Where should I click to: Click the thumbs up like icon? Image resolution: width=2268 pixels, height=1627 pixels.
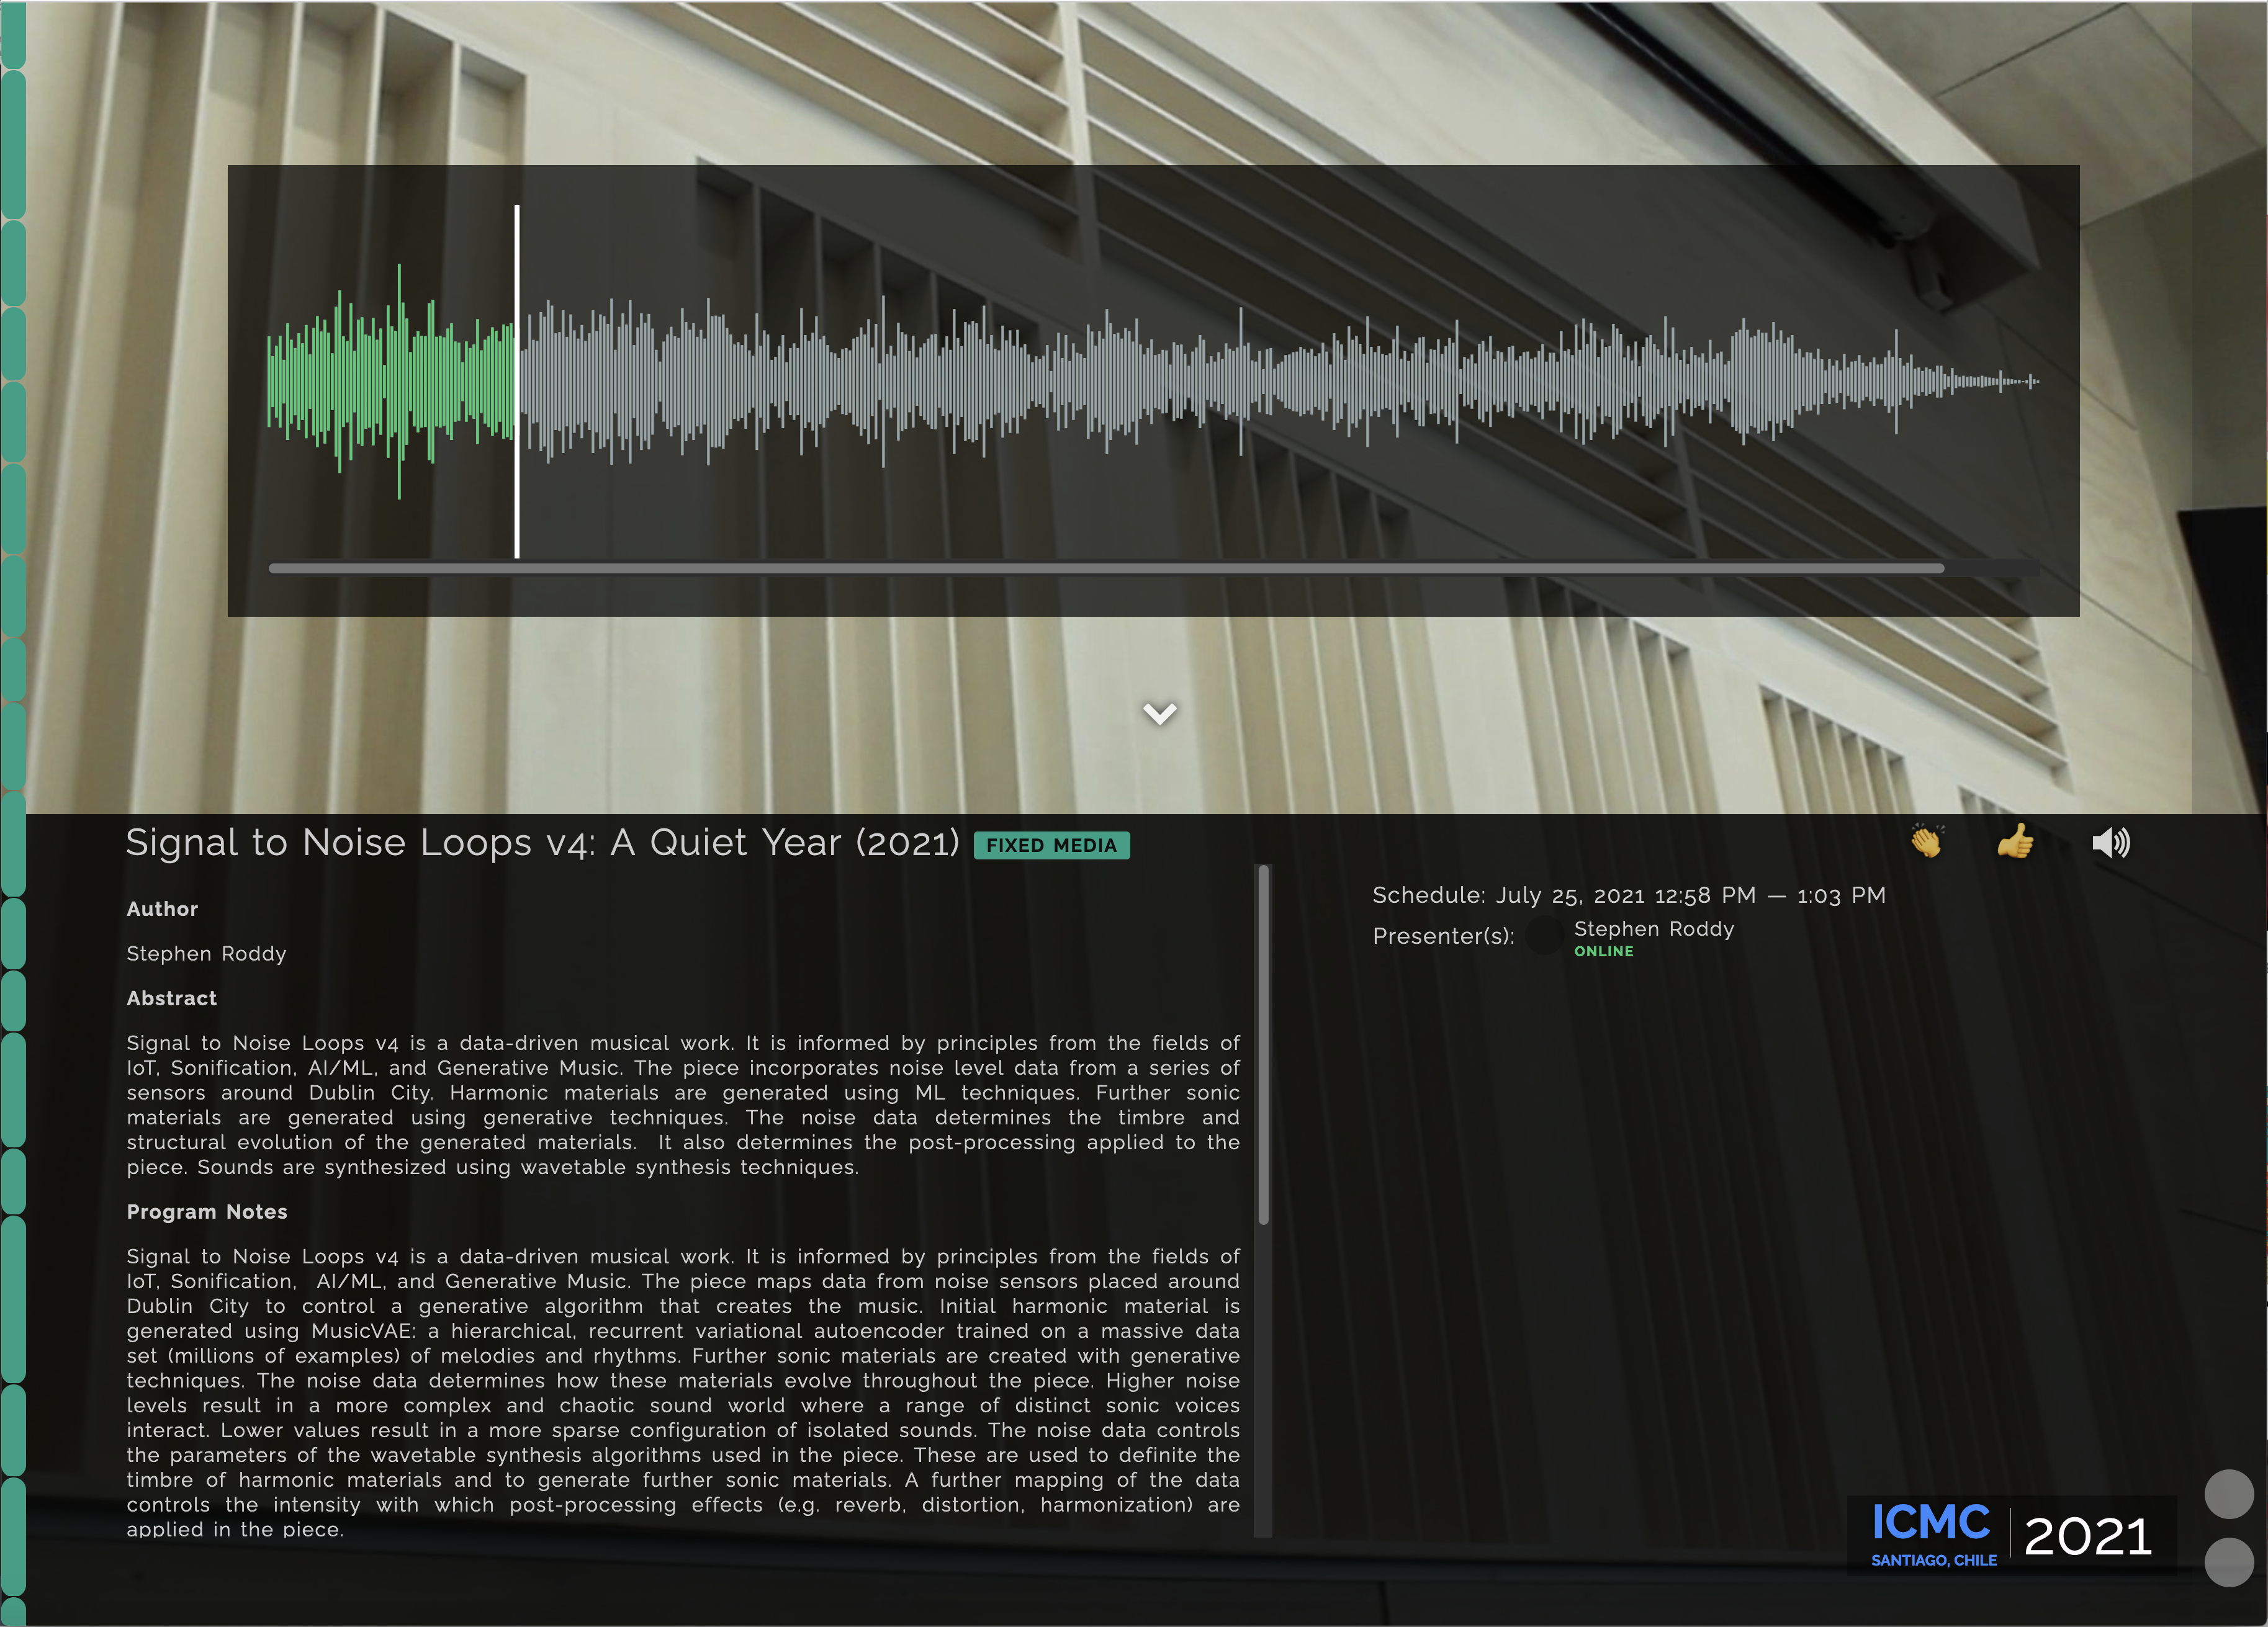(x=2015, y=842)
